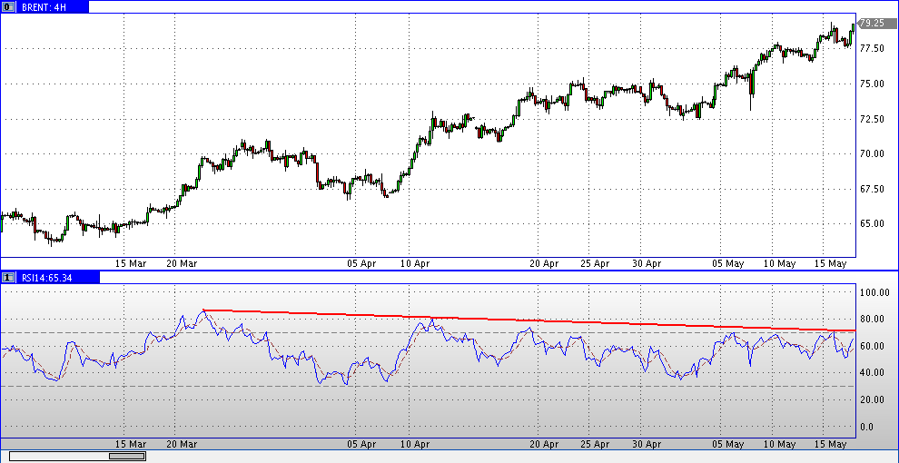This screenshot has height=463, width=899.
Task: Click the 77.50 price axis label
Action: pyautogui.click(x=872, y=49)
